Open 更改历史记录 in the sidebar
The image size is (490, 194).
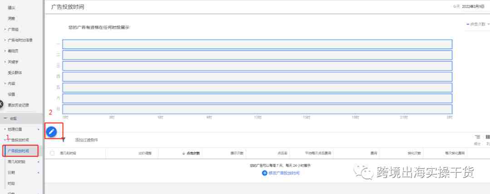(x=18, y=105)
